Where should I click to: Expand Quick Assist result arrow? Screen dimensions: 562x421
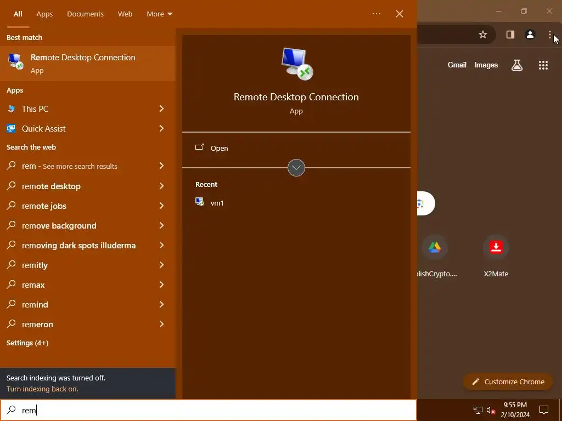[x=162, y=128]
